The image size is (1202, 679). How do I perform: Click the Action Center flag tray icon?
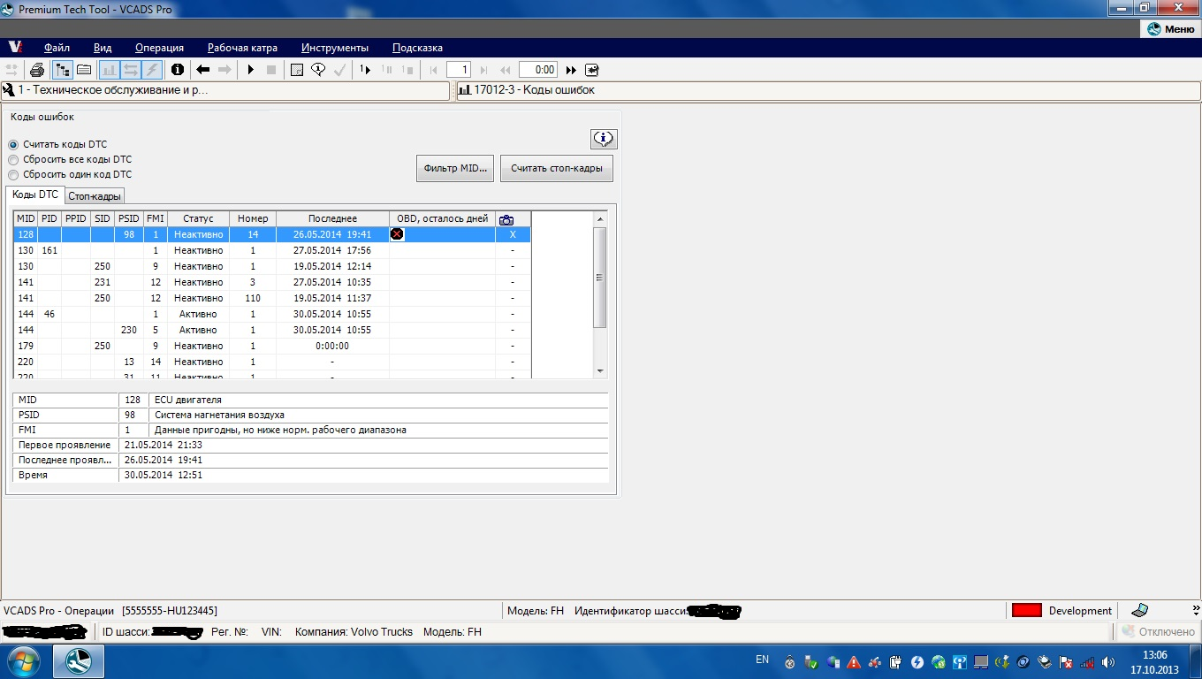[1066, 662]
